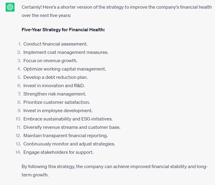The height and width of the screenshot is (185, 215).
Task: Click 'Maintain transparent financial reporting' item
Action: pyautogui.click(x=66, y=136)
